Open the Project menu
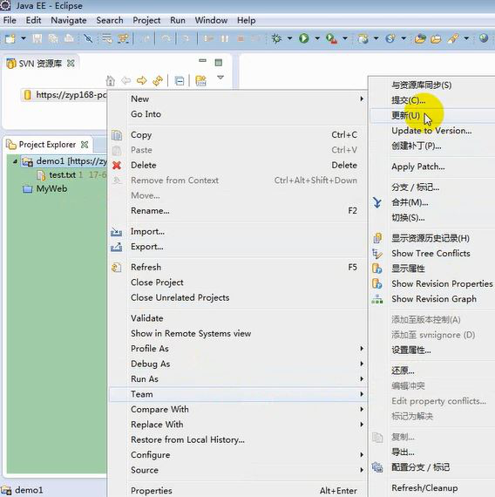 tap(146, 20)
